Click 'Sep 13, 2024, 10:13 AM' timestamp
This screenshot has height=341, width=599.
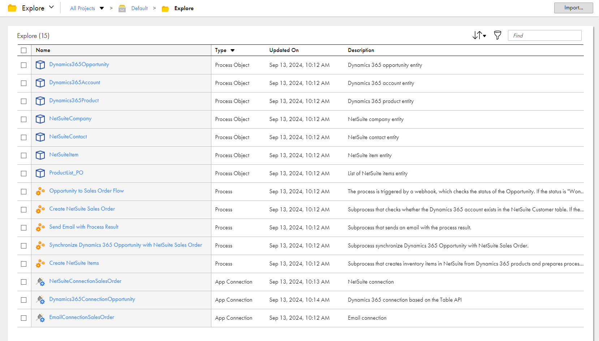(299, 282)
